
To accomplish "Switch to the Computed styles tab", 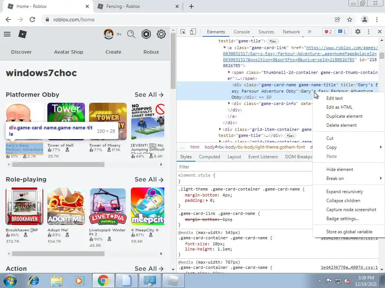I will [209, 157].
